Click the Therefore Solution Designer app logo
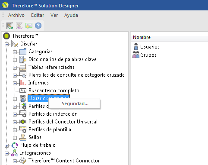 click(5, 5)
